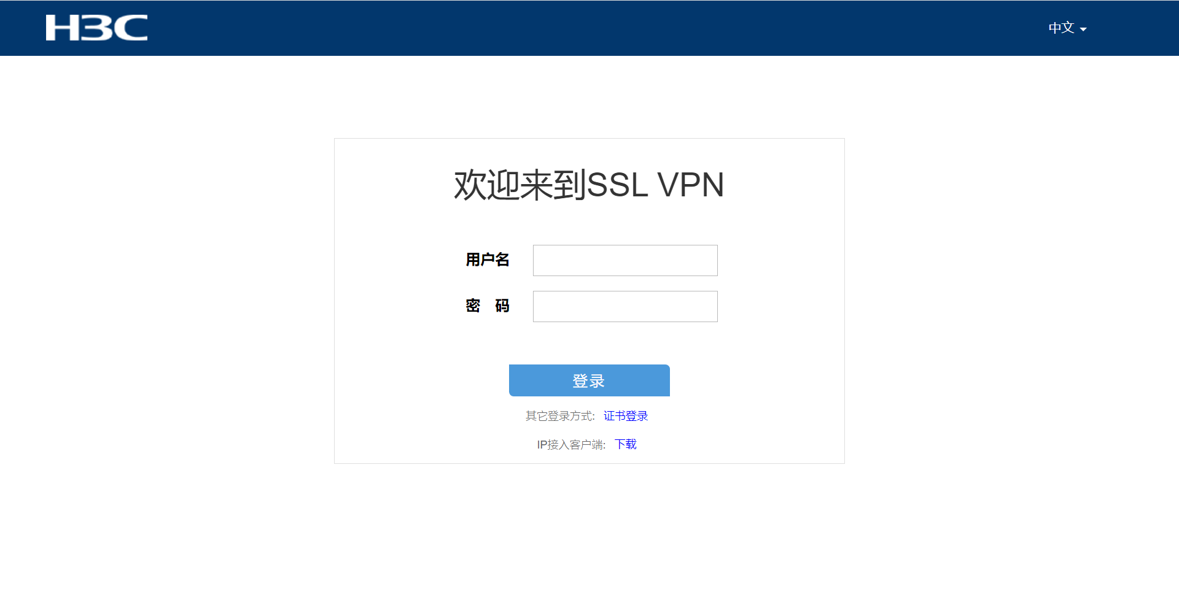
Task: Open the 证书登录 link
Action: pos(626,416)
